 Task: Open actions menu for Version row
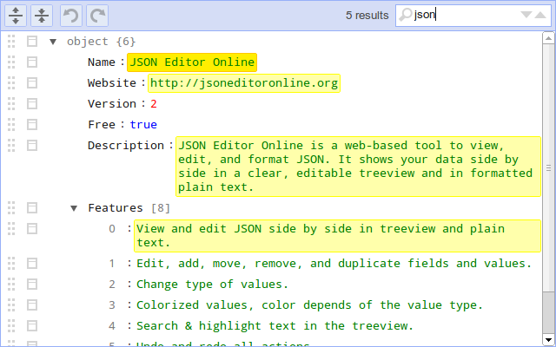pos(32,104)
